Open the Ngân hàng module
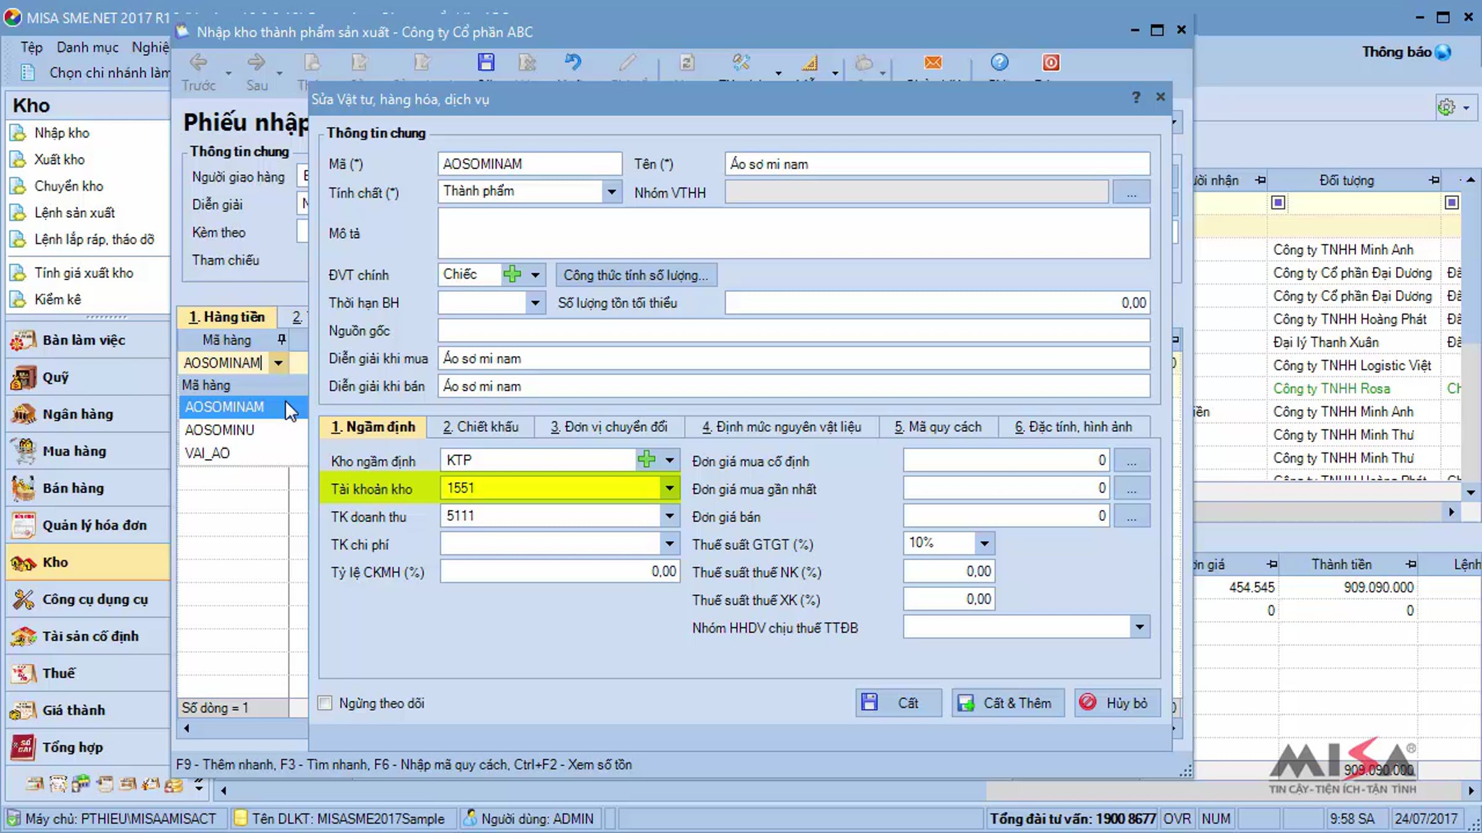Screen dimensions: 1482x833 point(88,414)
